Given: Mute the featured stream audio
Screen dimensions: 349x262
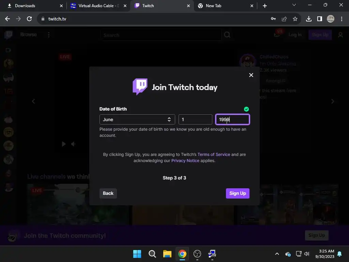Looking at the screenshot, I should [x=73, y=144].
